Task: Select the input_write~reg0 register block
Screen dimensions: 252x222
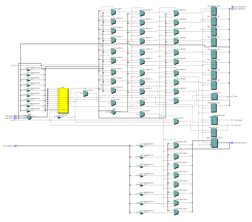Action: pyautogui.click(x=214, y=132)
